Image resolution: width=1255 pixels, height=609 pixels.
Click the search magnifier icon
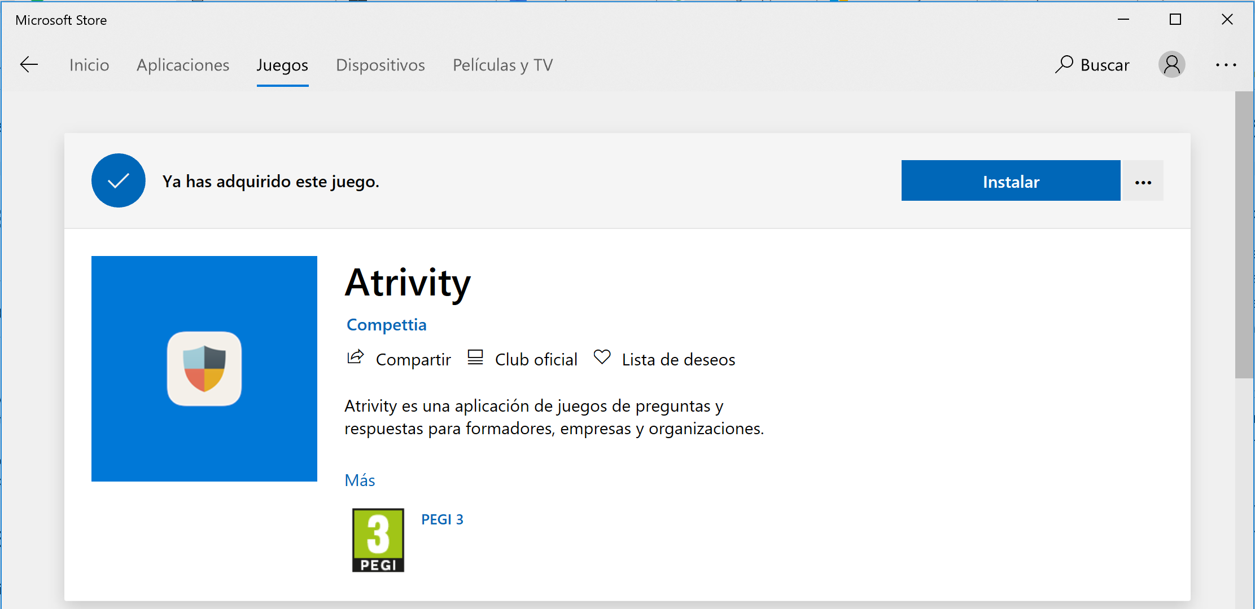[1064, 64]
